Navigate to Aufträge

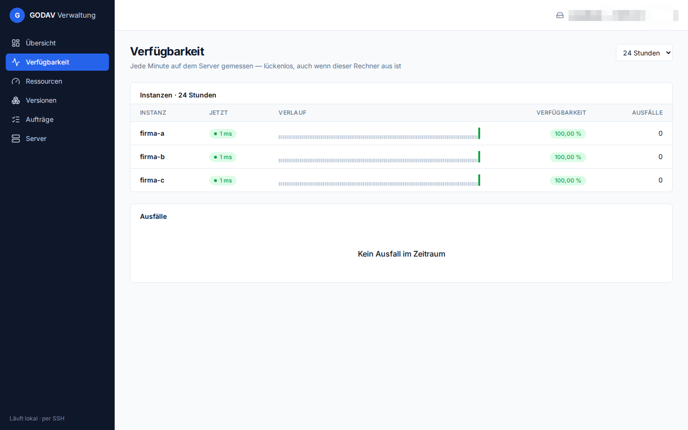tap(57, 119)
